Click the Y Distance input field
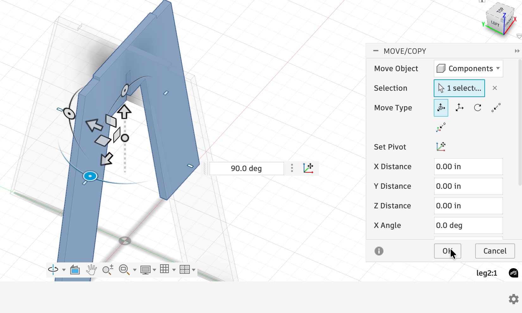The width and height of the screenshot is (522, 313). coord(468,186)
